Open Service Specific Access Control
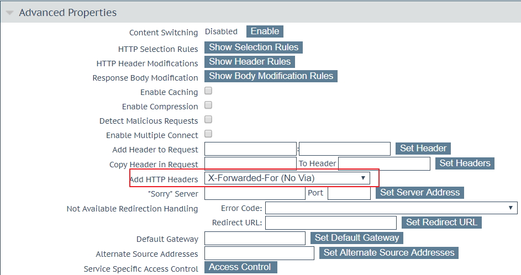The height and width of the screenshot is (275, 521). coord(240,267)
